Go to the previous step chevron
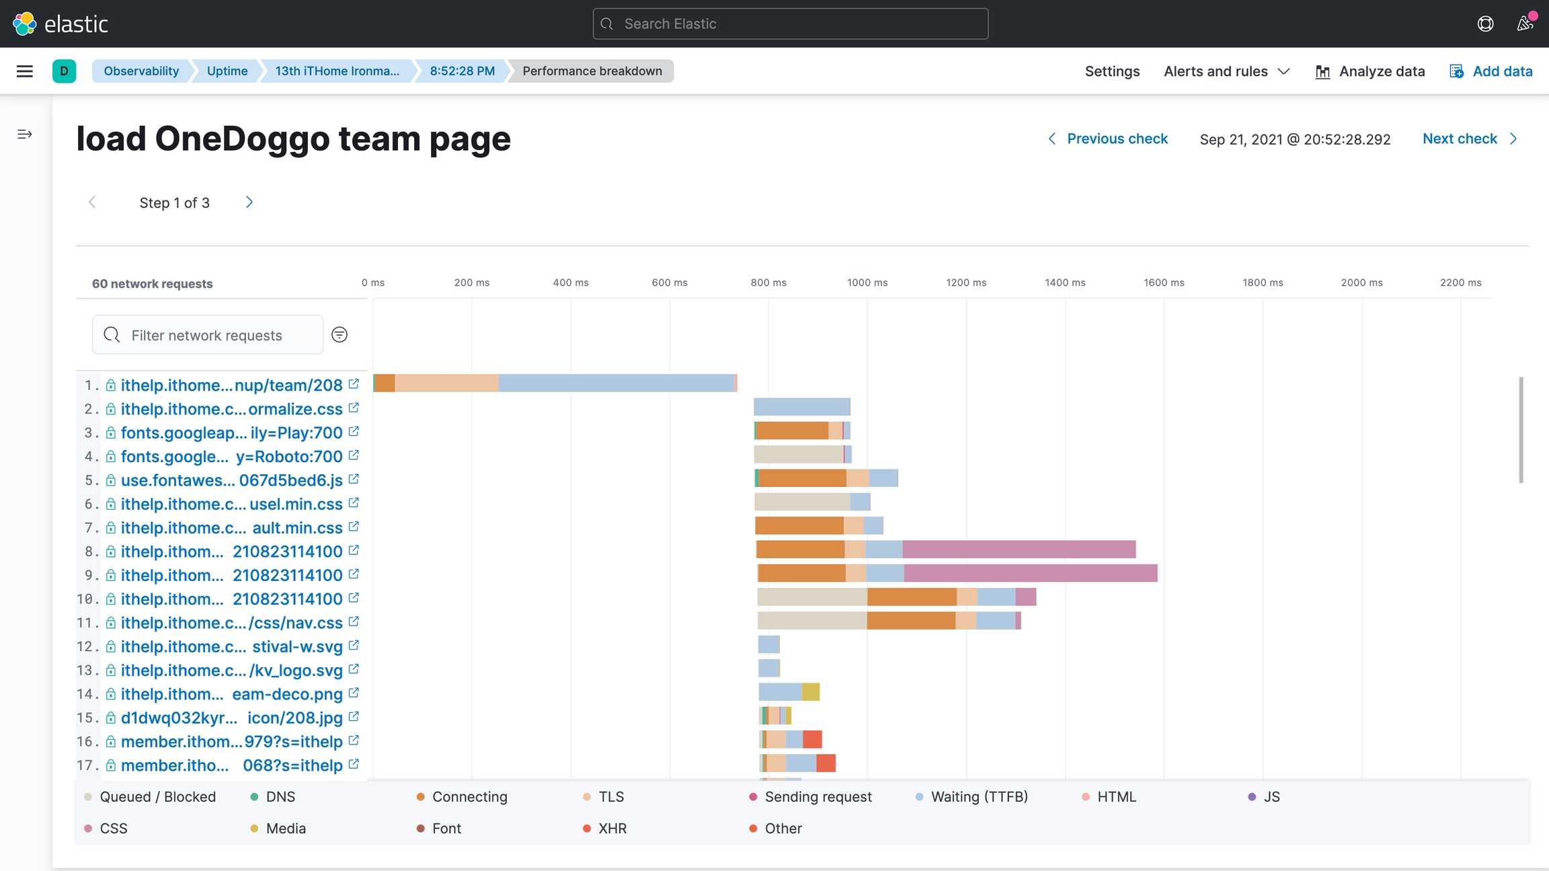Screen dimensions: 1549x871 tap(92, 202)
